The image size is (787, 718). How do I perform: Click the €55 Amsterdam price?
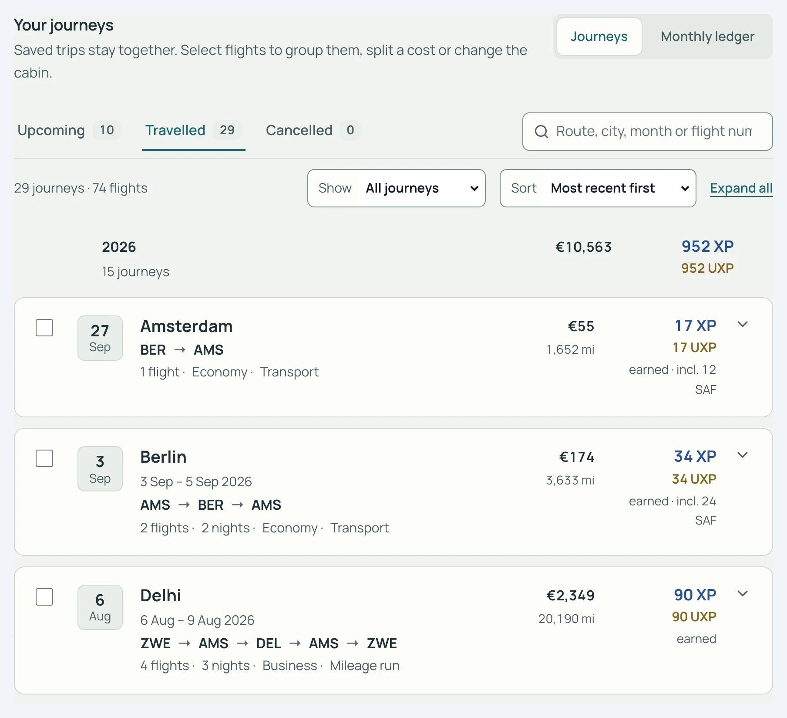pos(581,326)
